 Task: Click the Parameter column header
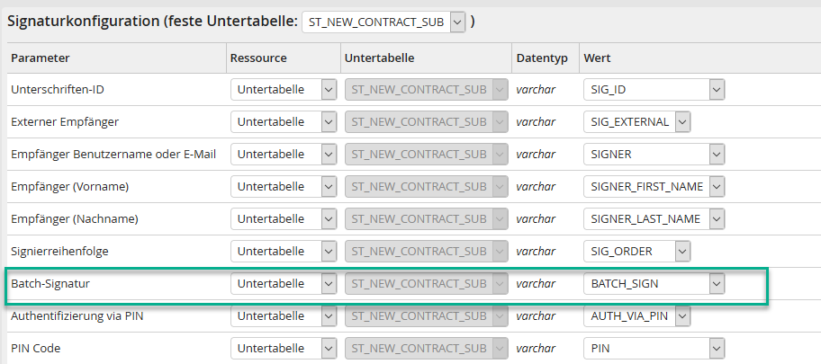41,58
